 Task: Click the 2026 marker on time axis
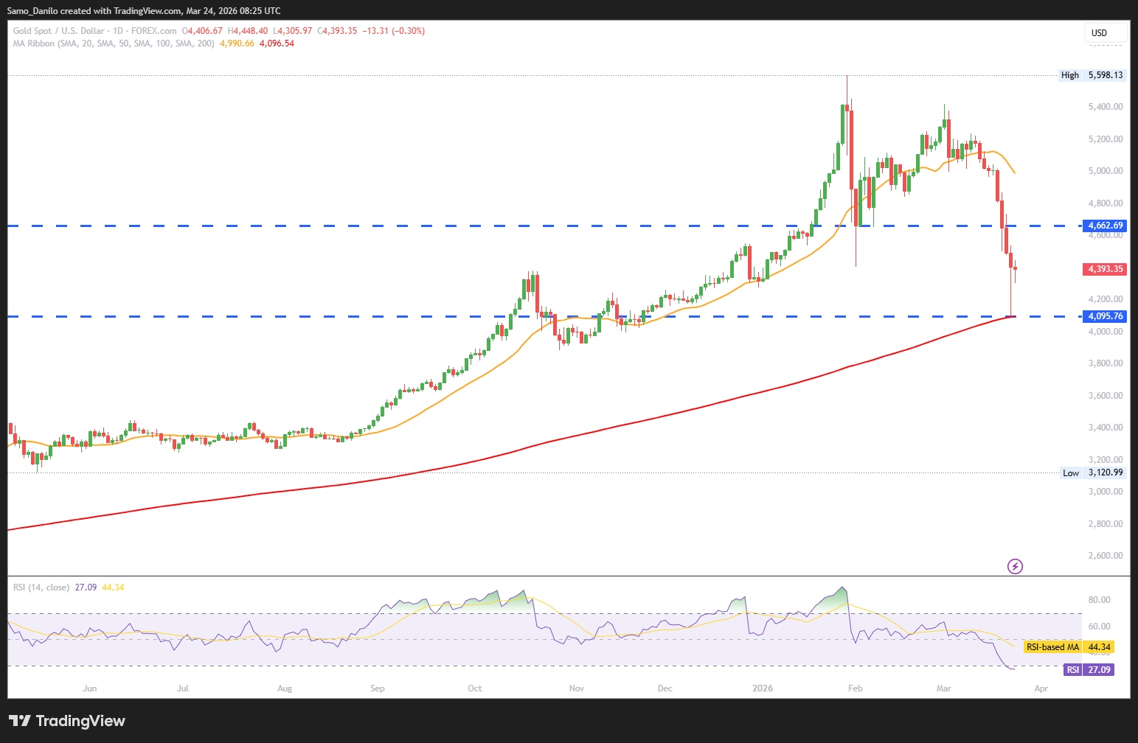click(762, 688)
